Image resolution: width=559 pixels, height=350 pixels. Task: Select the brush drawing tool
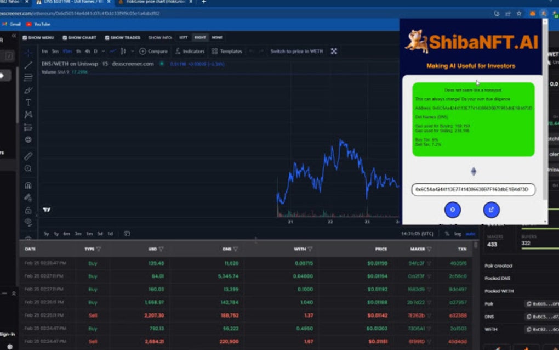[28, 90]
